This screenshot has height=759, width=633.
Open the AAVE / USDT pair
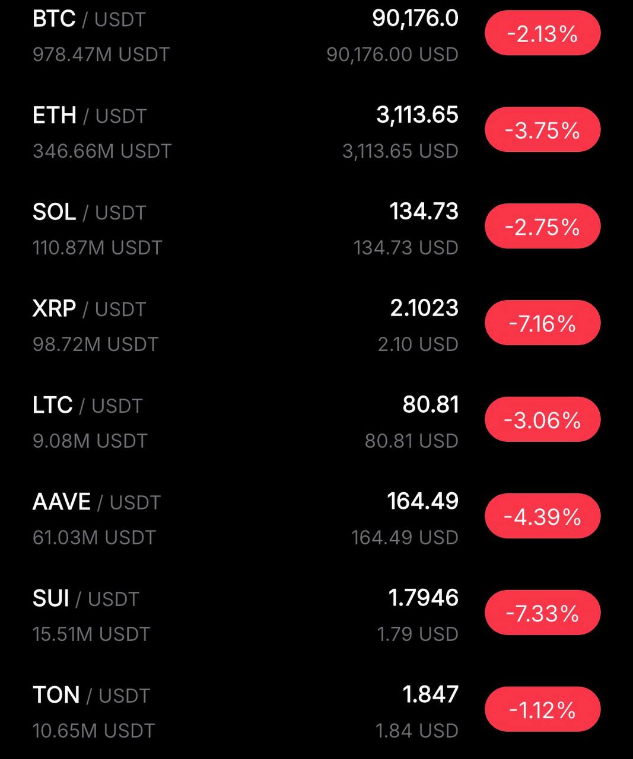tap(97, 502)
